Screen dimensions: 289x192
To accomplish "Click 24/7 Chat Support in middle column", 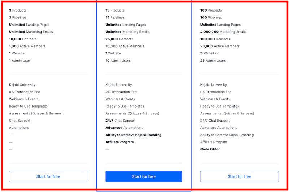I will pyautogui.click(x=121, y=121).
